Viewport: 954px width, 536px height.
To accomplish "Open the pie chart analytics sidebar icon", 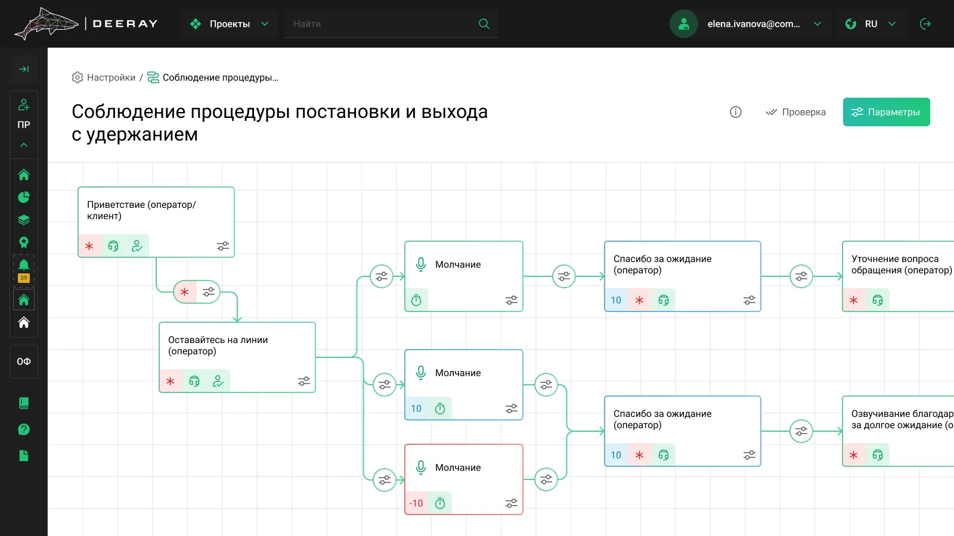I will pyautogui.click(x=24, y=197).
